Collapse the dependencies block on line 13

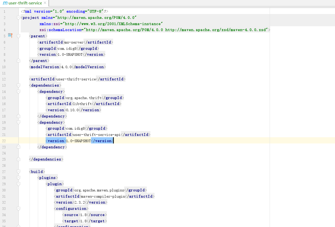click(x=18, y=85)
